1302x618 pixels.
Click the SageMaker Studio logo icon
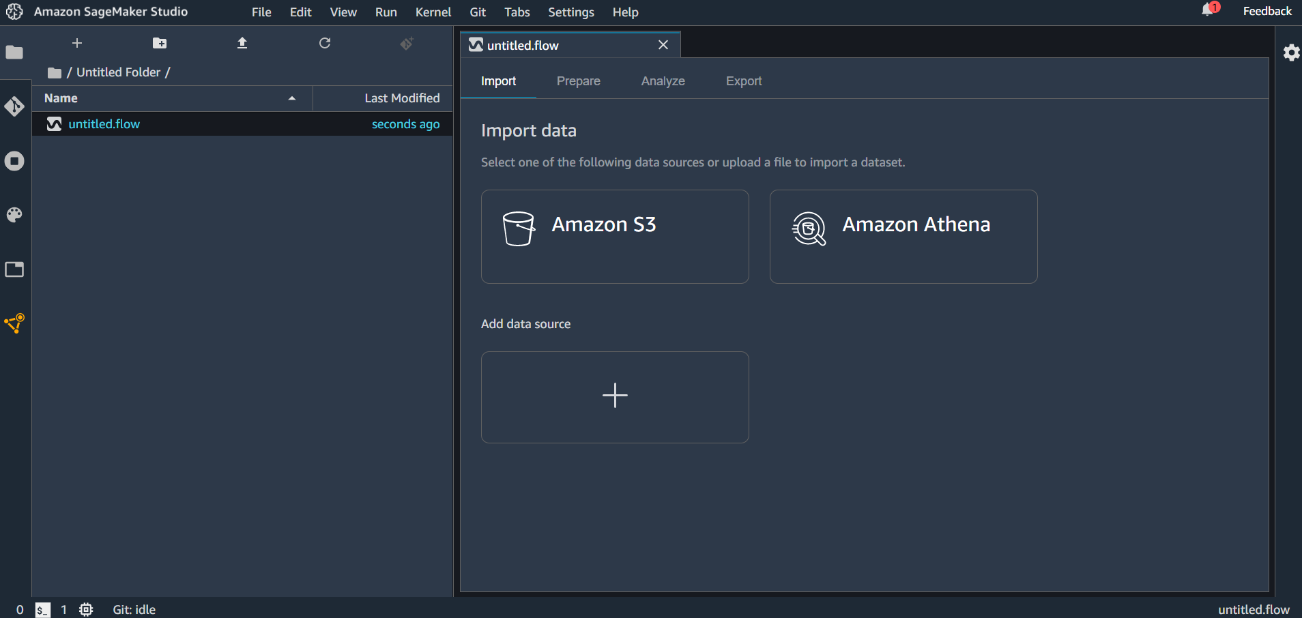click(14, 12)
